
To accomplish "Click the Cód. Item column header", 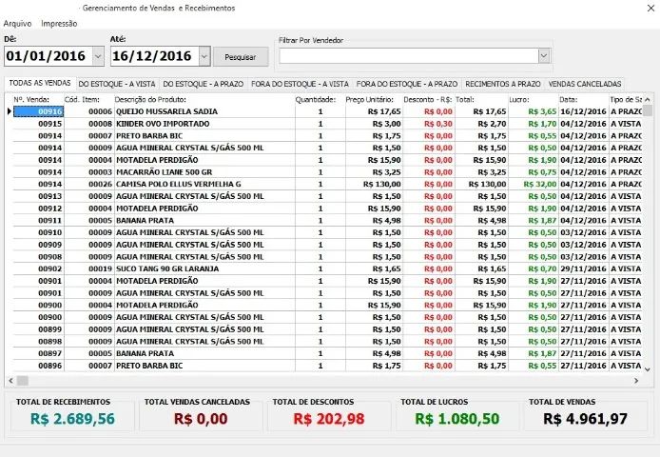I will pyautogui.click(x=88, y=100).
